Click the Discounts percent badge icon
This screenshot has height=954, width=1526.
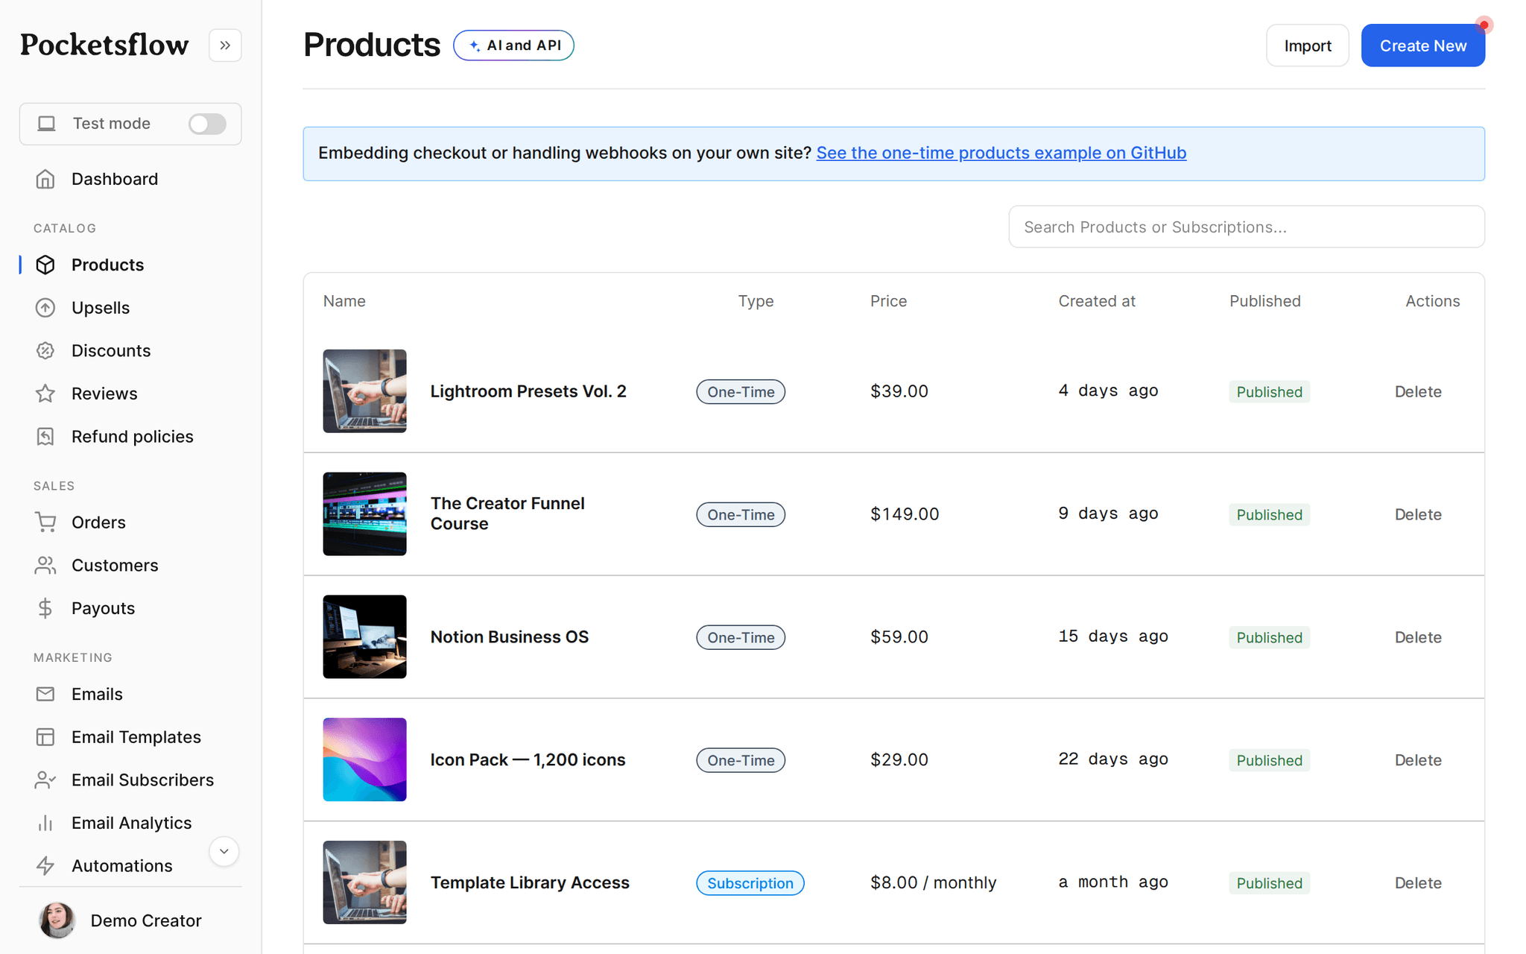point(45,350)
